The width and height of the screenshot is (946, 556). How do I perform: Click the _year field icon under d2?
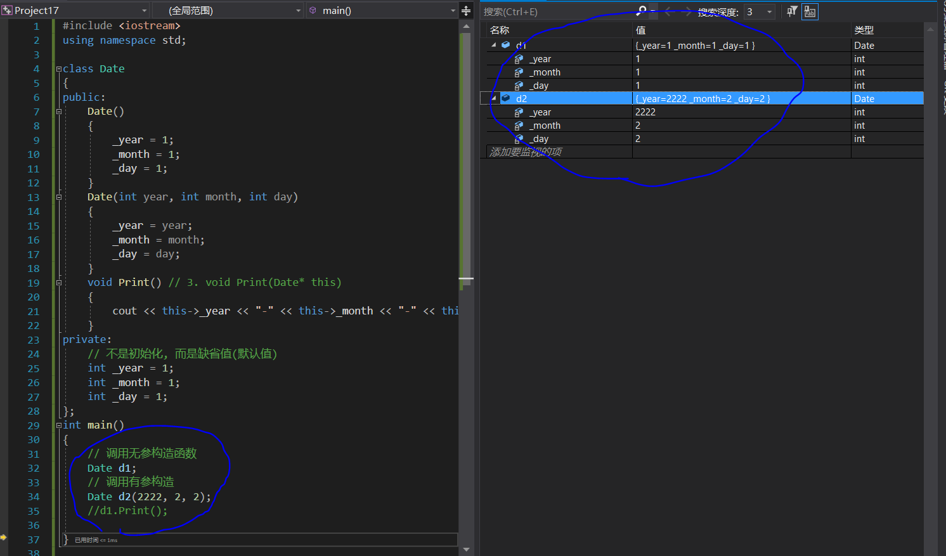(519, 112)
